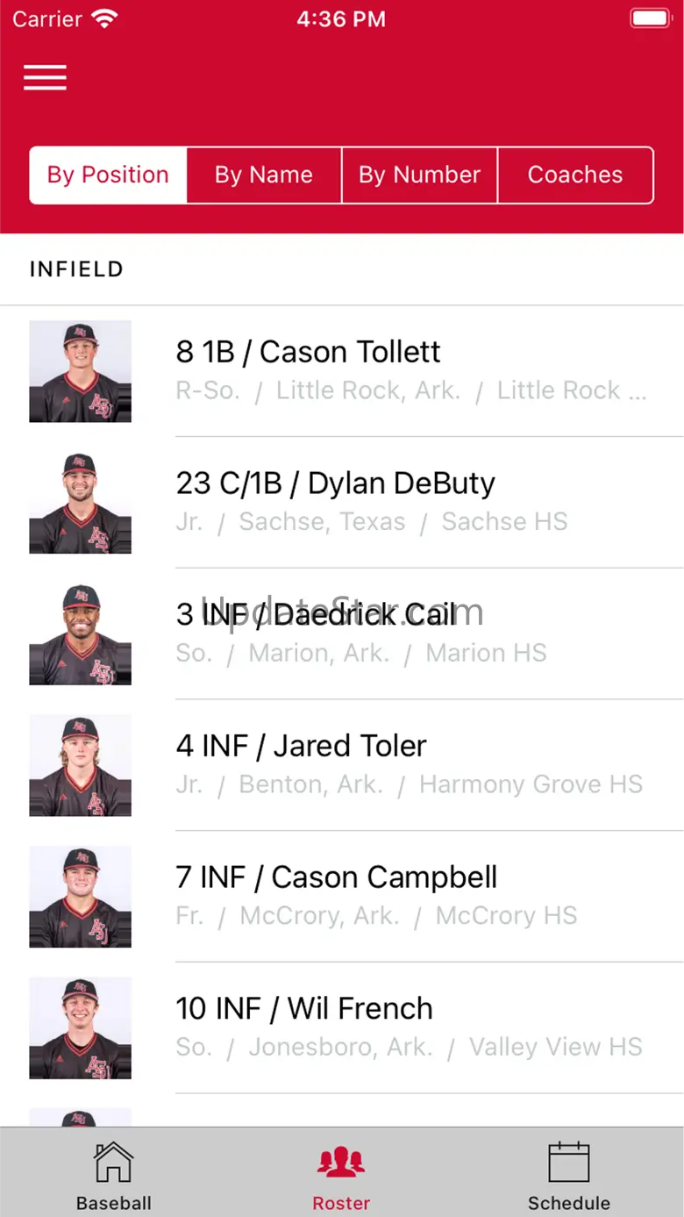The width and height of the screenshot is (684, 1217).
Task: Open Cason Tollett's player photo
Action: 81,371
